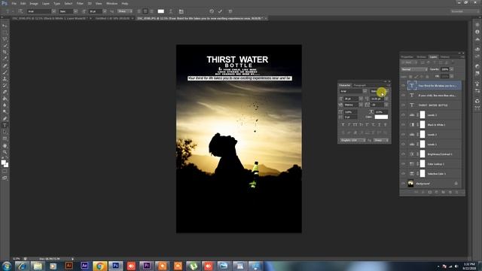Screen dimensions: 482x271
Task: Select the Background layer thumbnail
Action: click(410, 184)
